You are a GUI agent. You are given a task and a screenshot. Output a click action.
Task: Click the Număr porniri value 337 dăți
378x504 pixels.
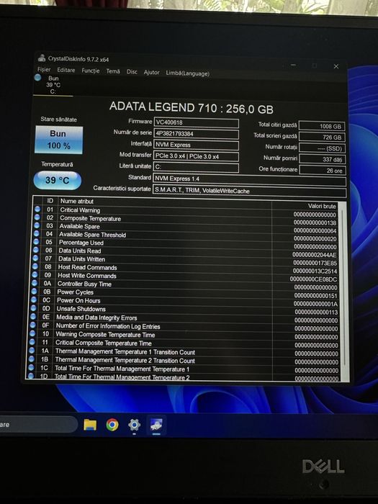(323, 159)
